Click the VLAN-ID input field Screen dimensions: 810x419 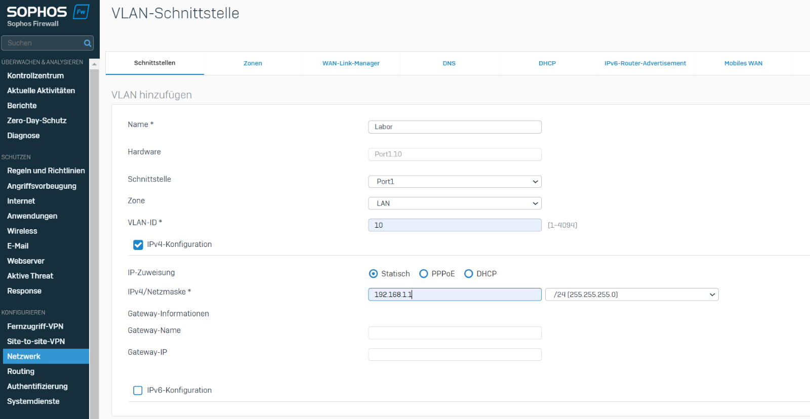coord(454,225)
